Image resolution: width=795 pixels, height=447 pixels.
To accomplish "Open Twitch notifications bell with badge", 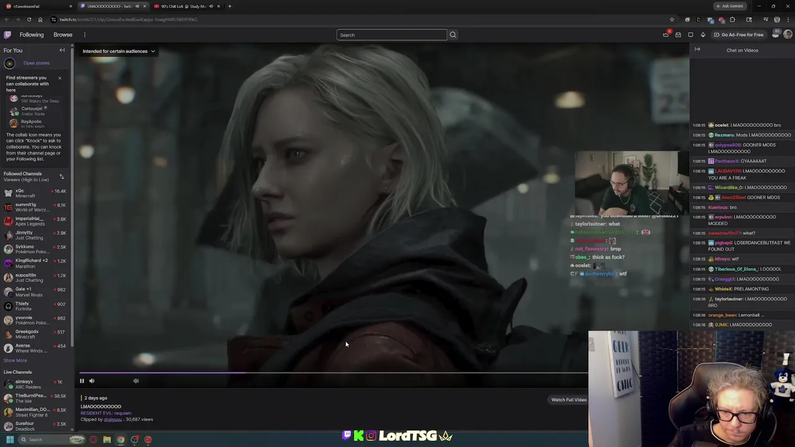I will (x=666, y=35).
